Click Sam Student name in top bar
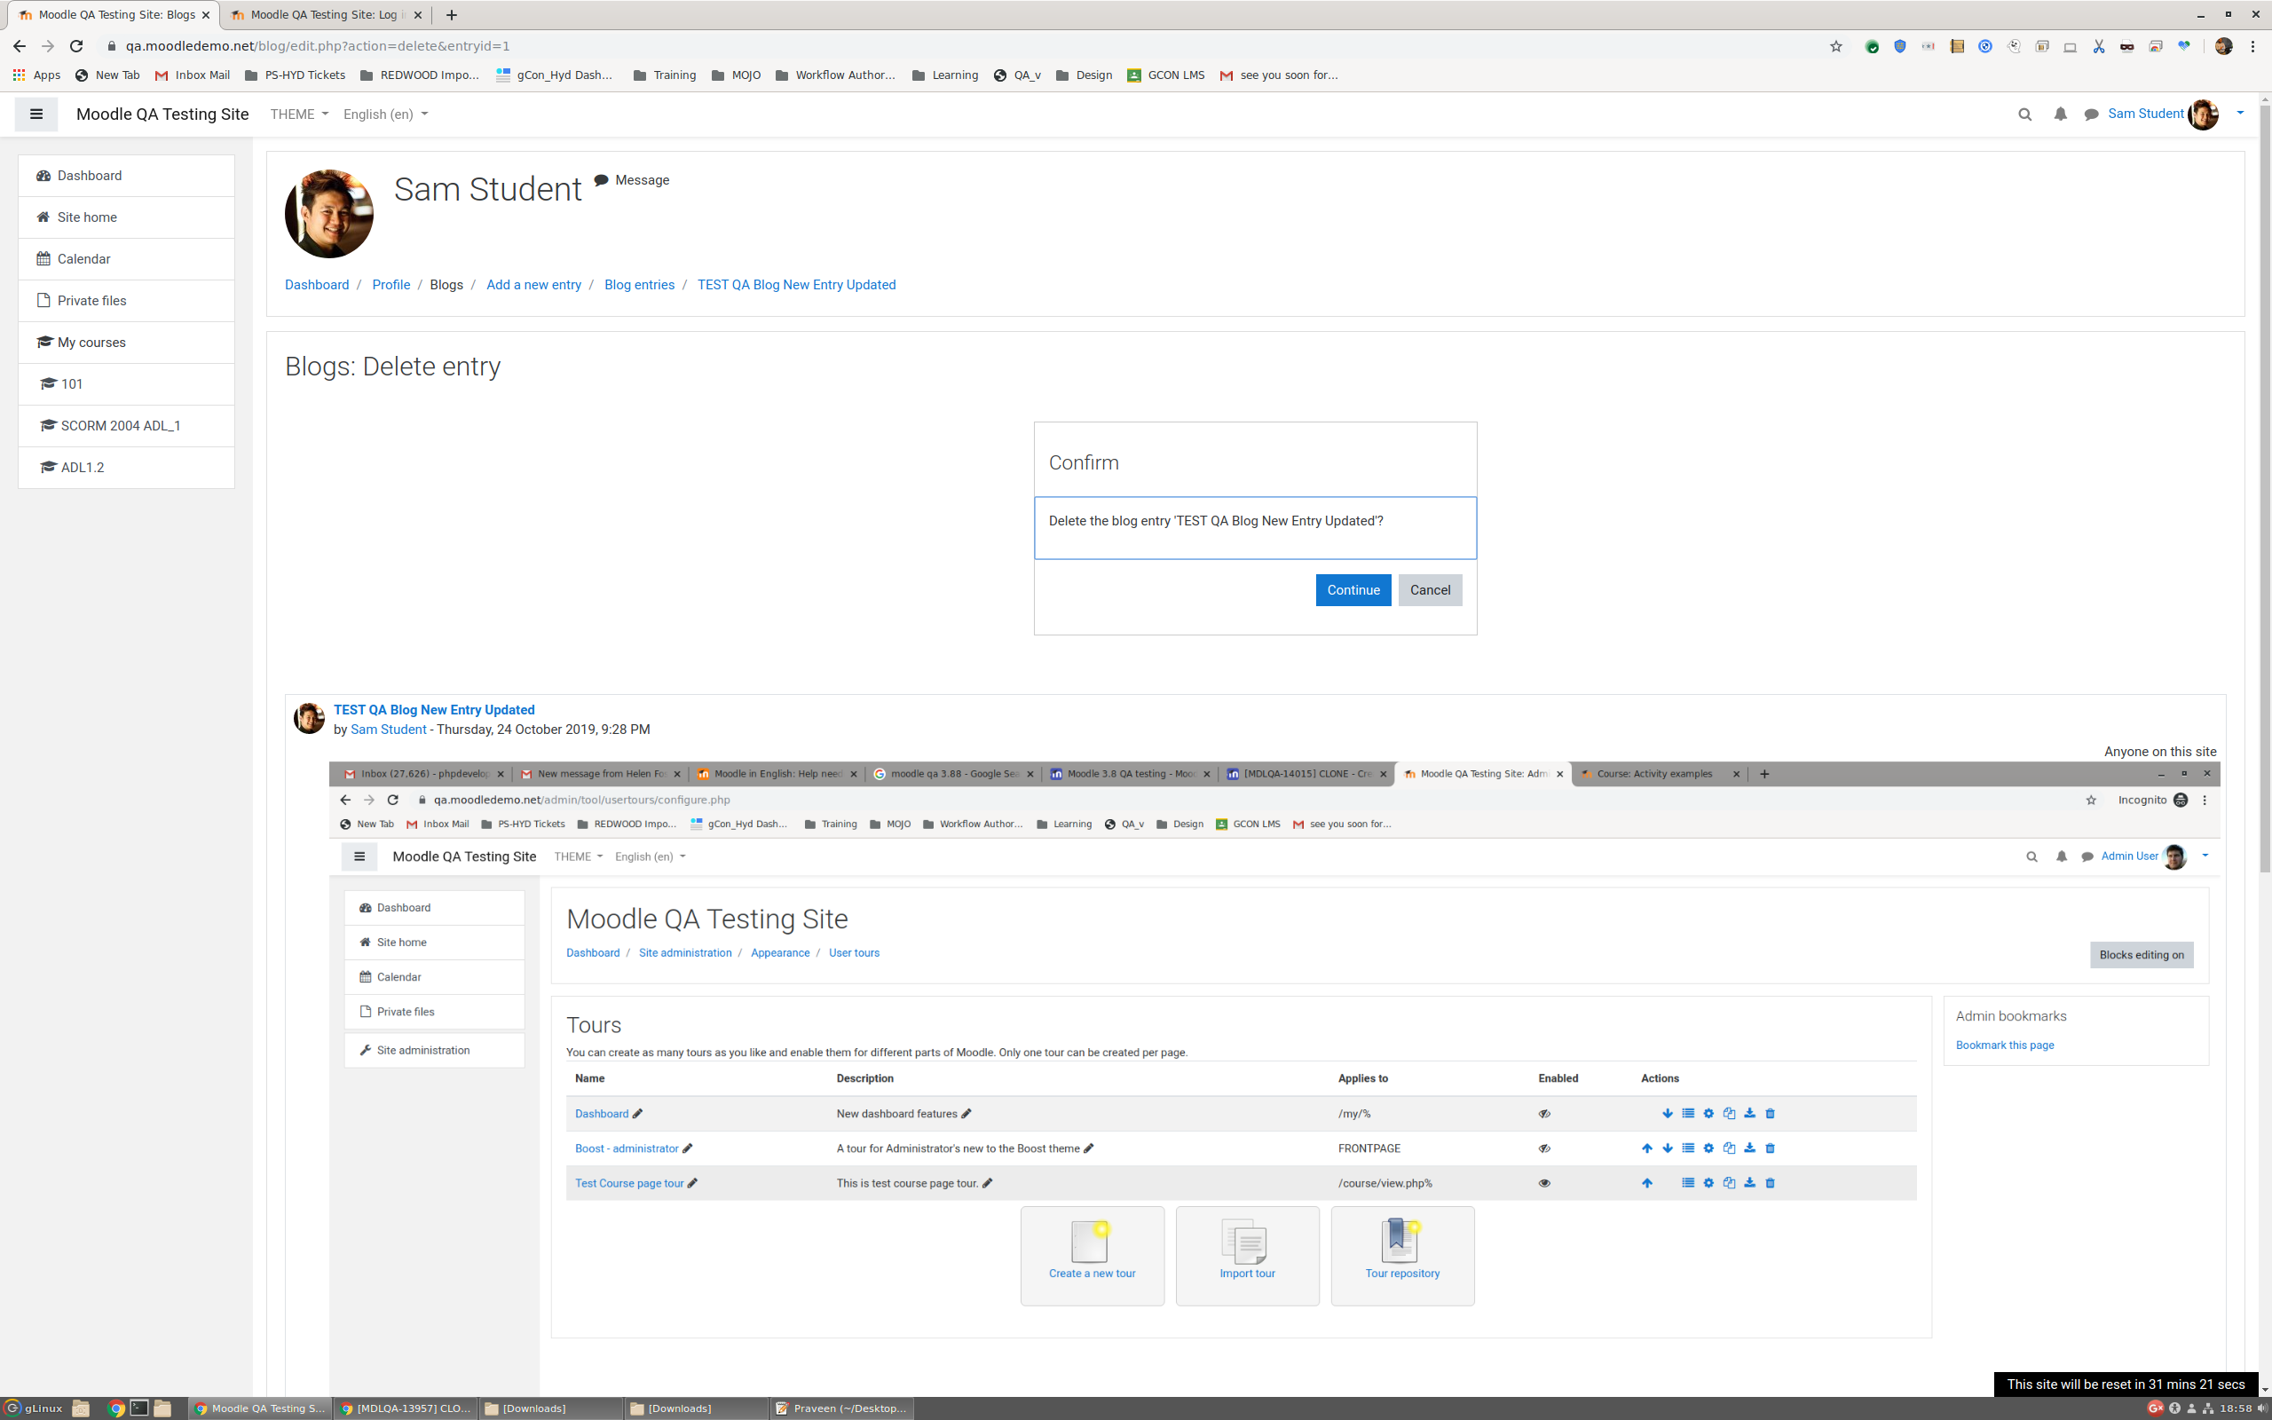 2145,114
